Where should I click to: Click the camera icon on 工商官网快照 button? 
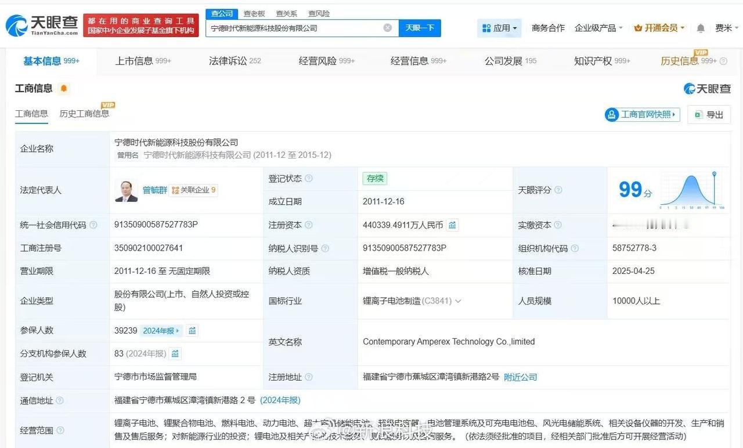(x=612, y=114)
